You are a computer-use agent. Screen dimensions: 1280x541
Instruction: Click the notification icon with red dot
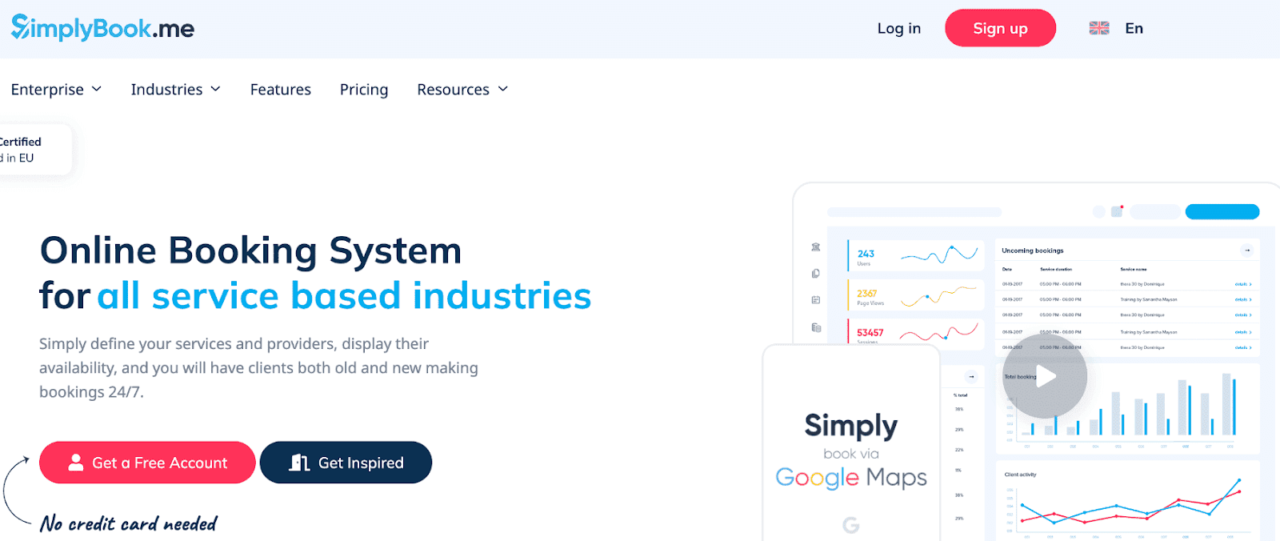click(x=1118, y=211)
